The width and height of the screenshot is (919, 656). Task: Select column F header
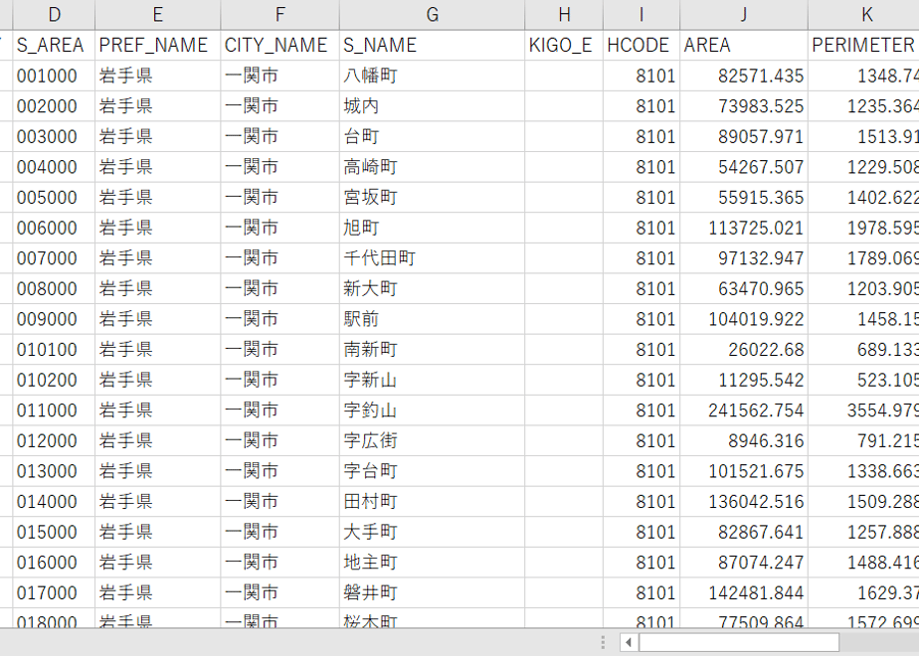pyautogui.click(x=280, y=15)
